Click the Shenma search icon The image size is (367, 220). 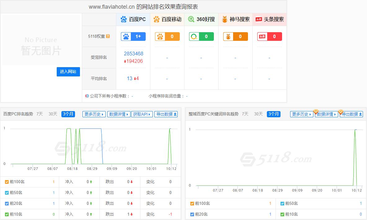coord(225,19)
